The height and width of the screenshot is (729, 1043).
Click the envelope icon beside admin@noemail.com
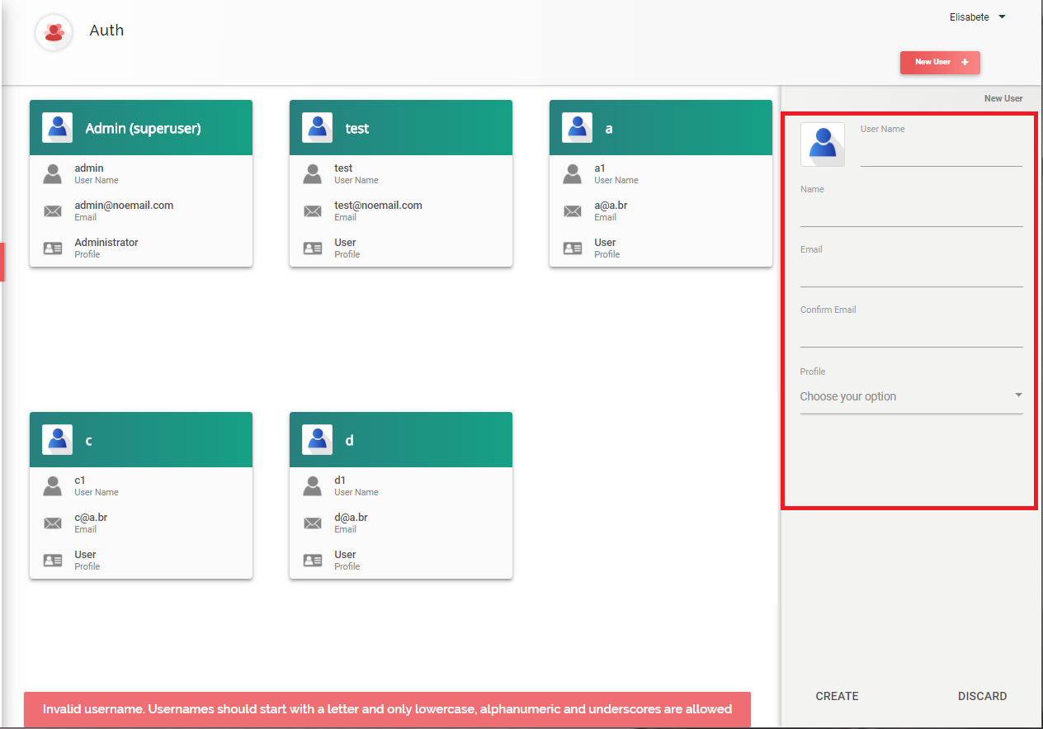(x=53, y=211)
